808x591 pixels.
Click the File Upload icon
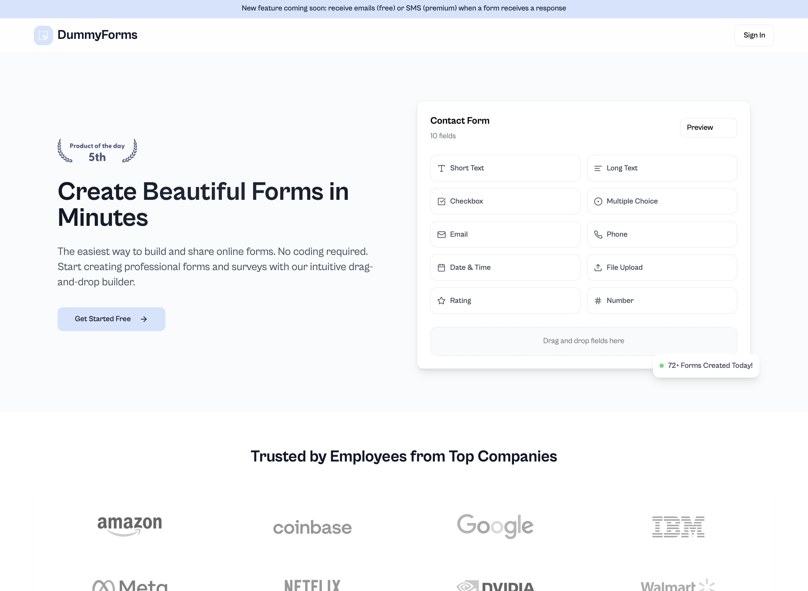click(x=598, y=267)
